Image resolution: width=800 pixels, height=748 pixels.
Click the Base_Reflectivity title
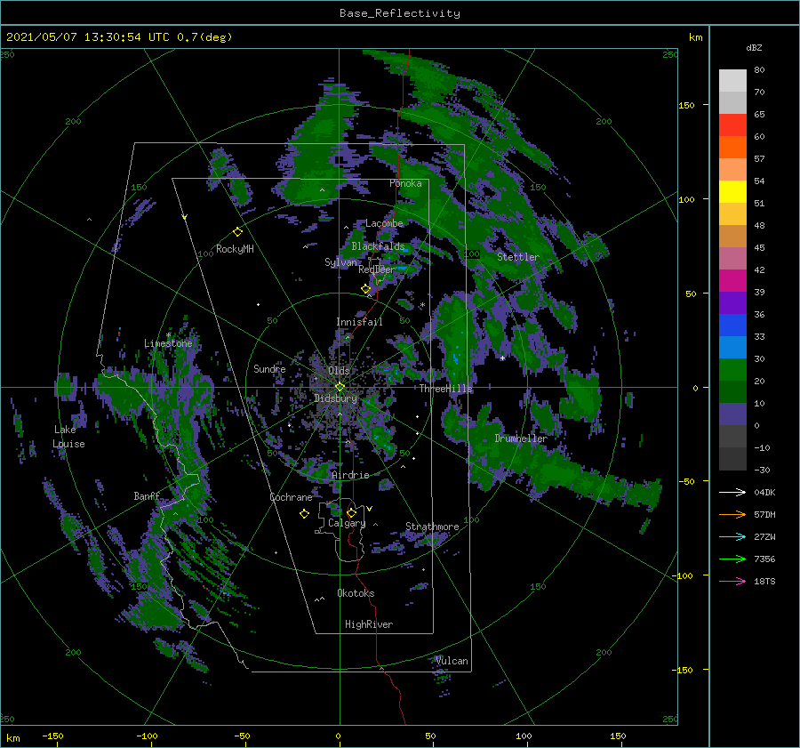(400, 13)
